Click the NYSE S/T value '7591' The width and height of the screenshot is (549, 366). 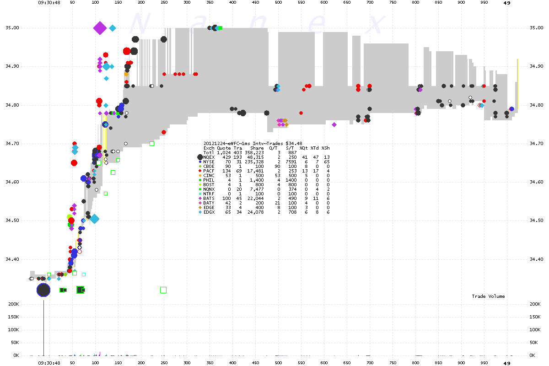(291, 162)
